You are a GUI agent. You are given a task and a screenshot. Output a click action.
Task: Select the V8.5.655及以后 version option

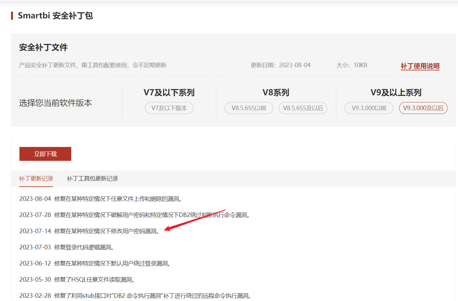tap(303, 108)
